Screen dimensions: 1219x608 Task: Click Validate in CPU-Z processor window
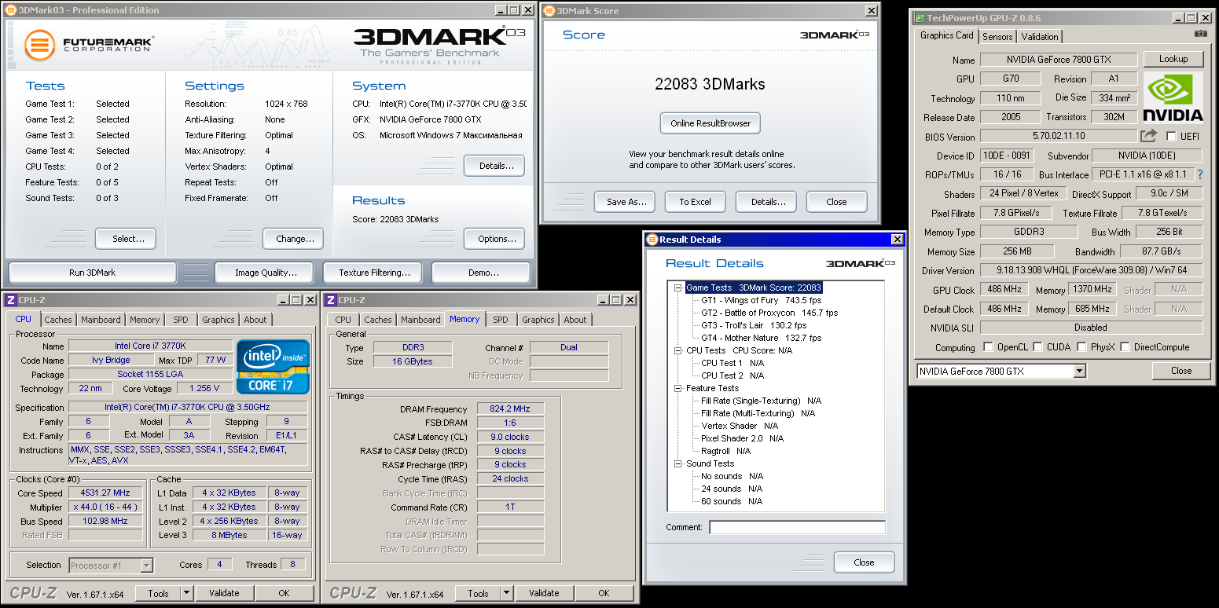[224, 593]
